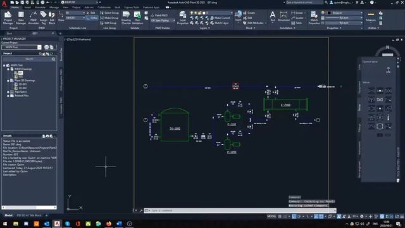The height and width of the screenshot is (228, 405).
Task: Toggle ortho mode in status bar
Action: pos(294,217)
